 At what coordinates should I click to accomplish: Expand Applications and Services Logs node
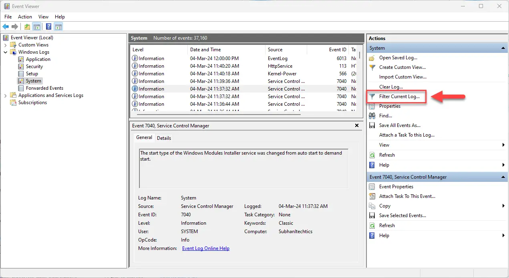pyautogui.click(x=6, y=95)
